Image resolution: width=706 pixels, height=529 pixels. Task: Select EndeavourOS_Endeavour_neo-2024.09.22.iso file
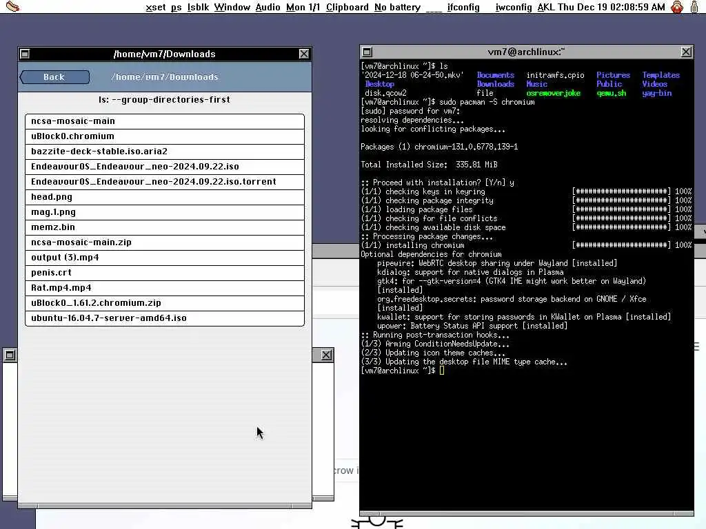pos(165,167)
